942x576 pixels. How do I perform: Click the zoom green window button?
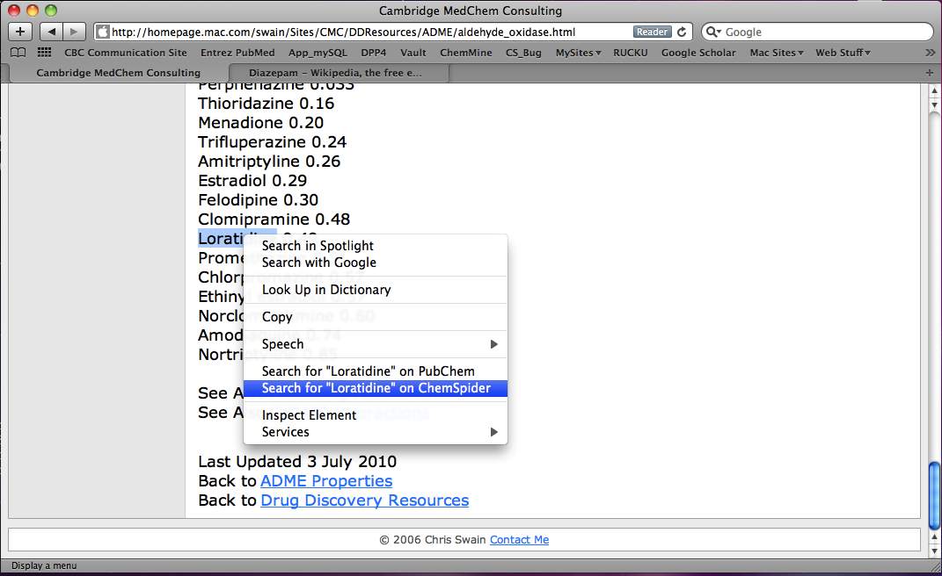[51, 11]
